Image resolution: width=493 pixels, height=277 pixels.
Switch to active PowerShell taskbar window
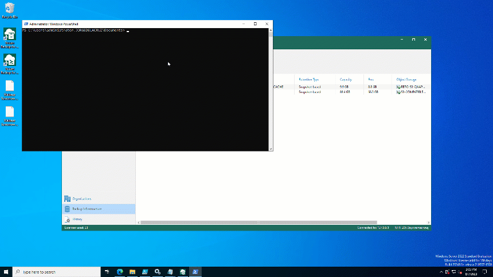click(x=195, y=272)
